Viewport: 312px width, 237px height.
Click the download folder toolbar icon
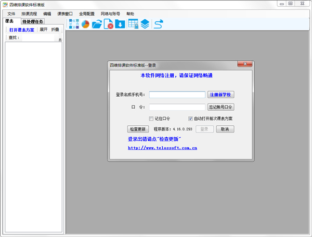120,24
